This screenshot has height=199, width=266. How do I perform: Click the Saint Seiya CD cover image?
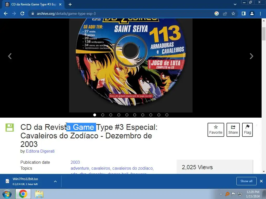(131, 65)
